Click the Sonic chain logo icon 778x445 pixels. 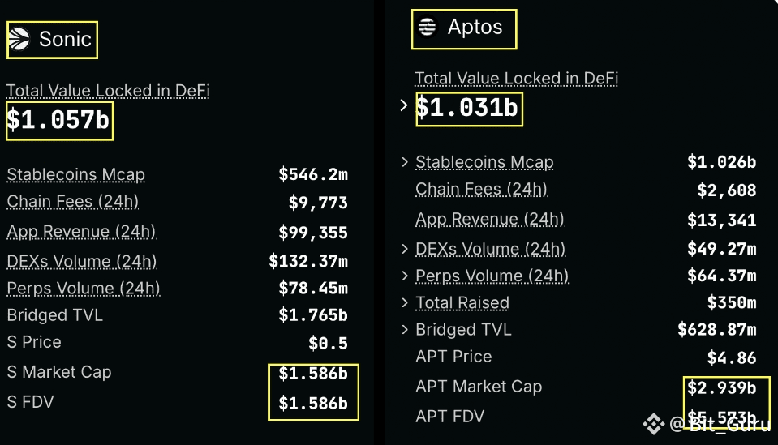coord(19,39)
